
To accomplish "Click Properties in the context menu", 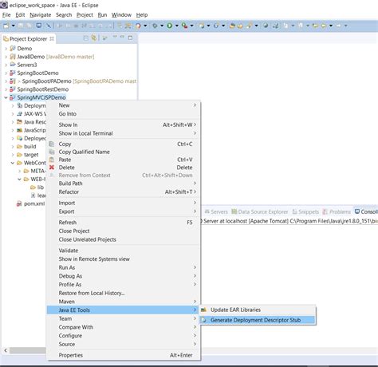I will (x=124, y=355).
